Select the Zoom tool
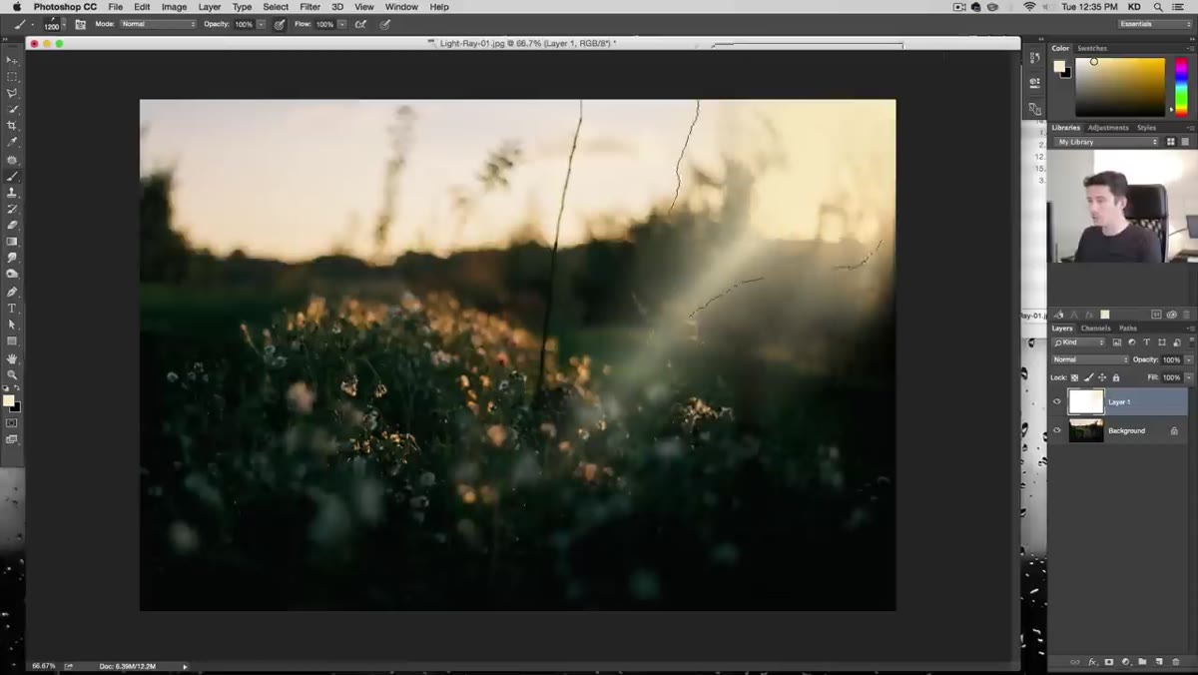 pyautogui.click(x=12, y=374)
